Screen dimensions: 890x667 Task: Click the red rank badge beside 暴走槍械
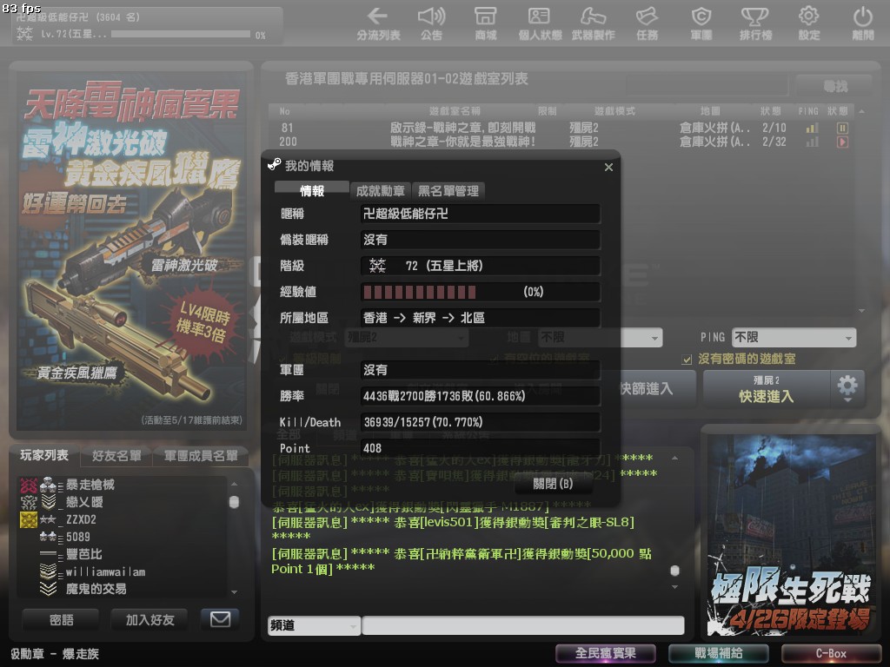(29, 485)
